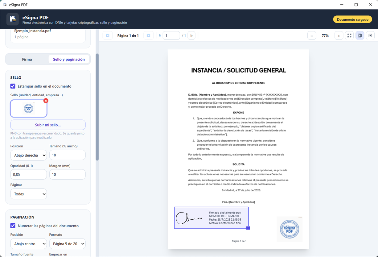The height and width of the screenshot is (257, 378).
Task: Go to the next page arrow
Action: pos(148,35)
